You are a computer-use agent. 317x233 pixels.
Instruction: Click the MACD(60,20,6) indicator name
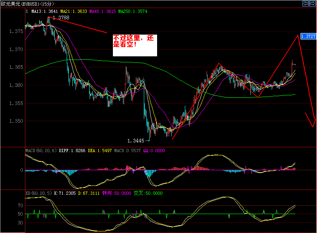(41, 151)
